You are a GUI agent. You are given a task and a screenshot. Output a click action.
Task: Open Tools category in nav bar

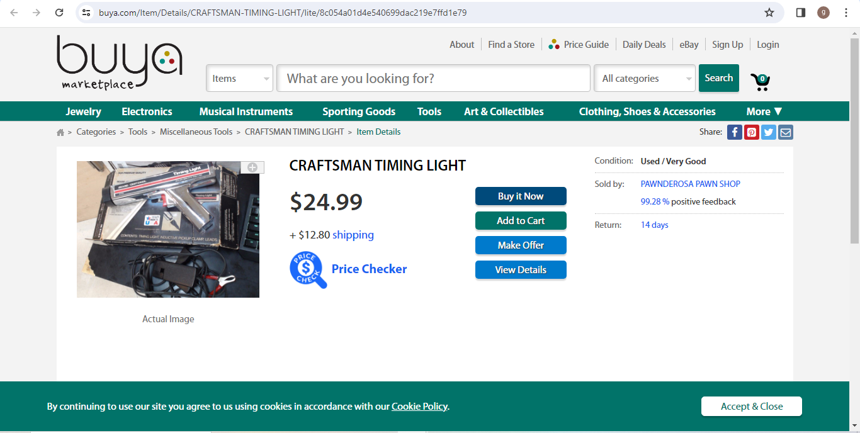click(x=429, y=111)
